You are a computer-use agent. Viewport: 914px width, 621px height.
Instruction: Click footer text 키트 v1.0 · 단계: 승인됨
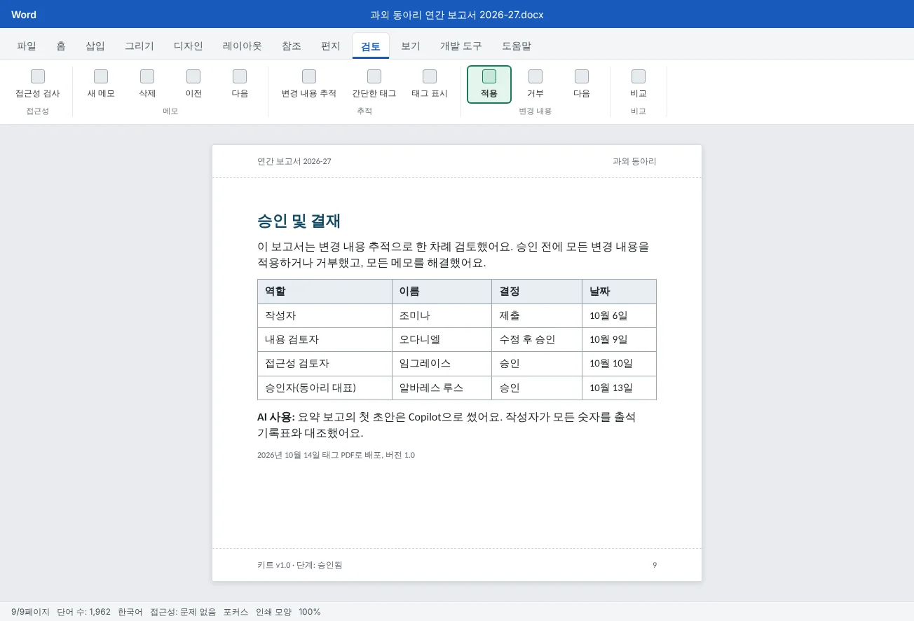tap(299, 565)
